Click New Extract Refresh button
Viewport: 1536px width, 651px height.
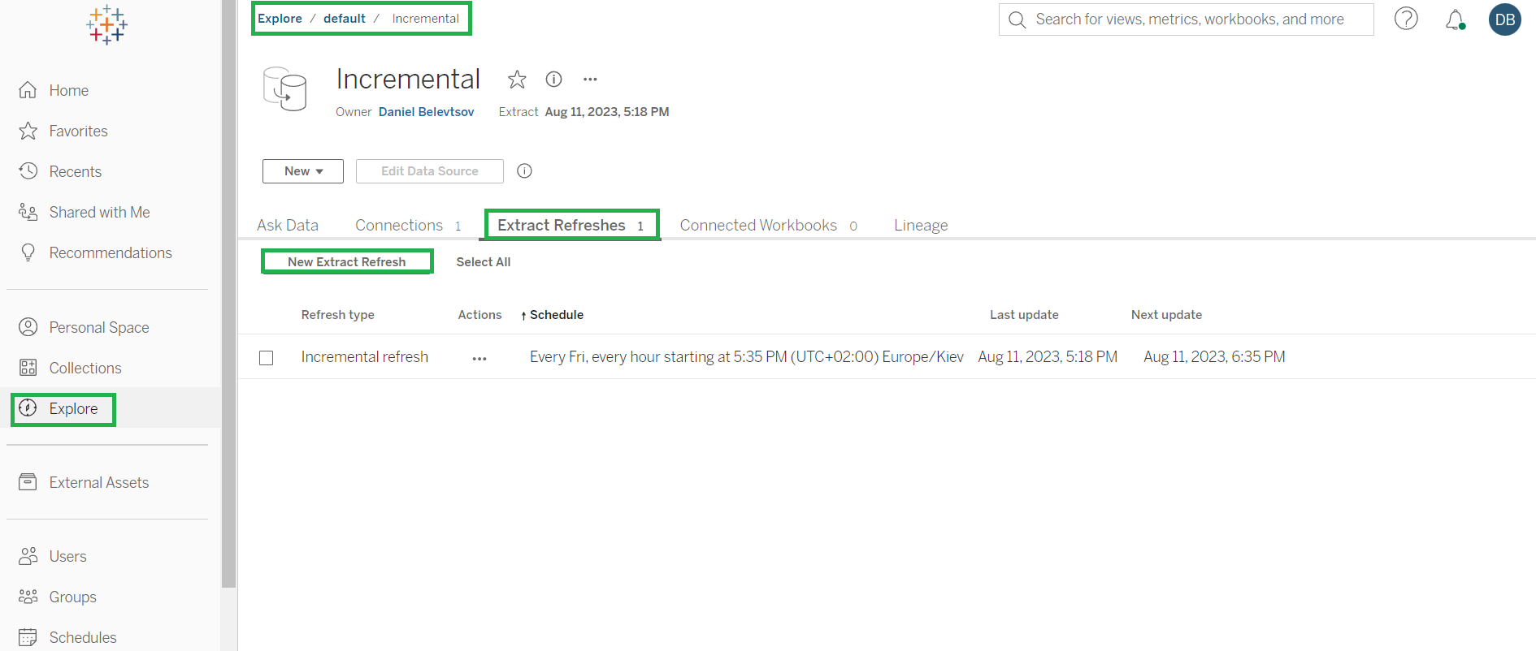(347, 261)
